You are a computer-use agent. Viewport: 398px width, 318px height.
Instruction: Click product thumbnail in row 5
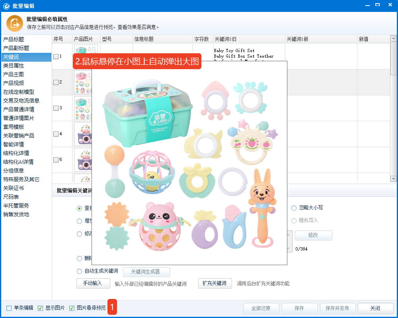tap(83, 160)
